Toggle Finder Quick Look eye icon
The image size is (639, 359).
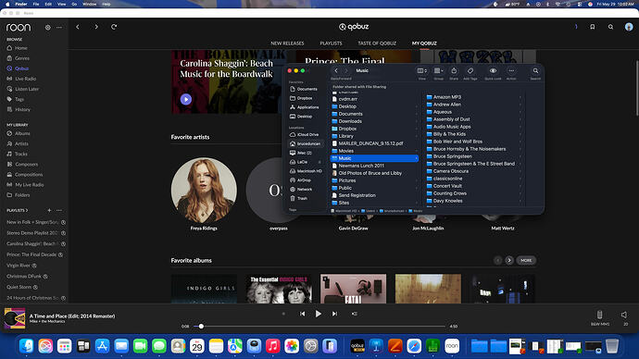click(x=493, y=71)
